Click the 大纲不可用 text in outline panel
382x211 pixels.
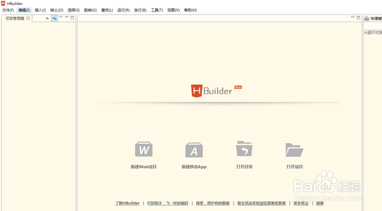click(x=373, y=33)
